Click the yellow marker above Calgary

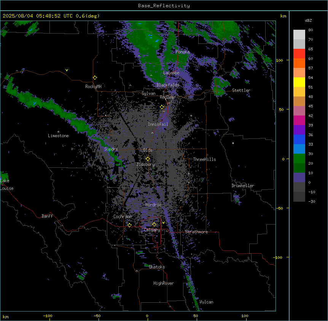coord(154,225)
